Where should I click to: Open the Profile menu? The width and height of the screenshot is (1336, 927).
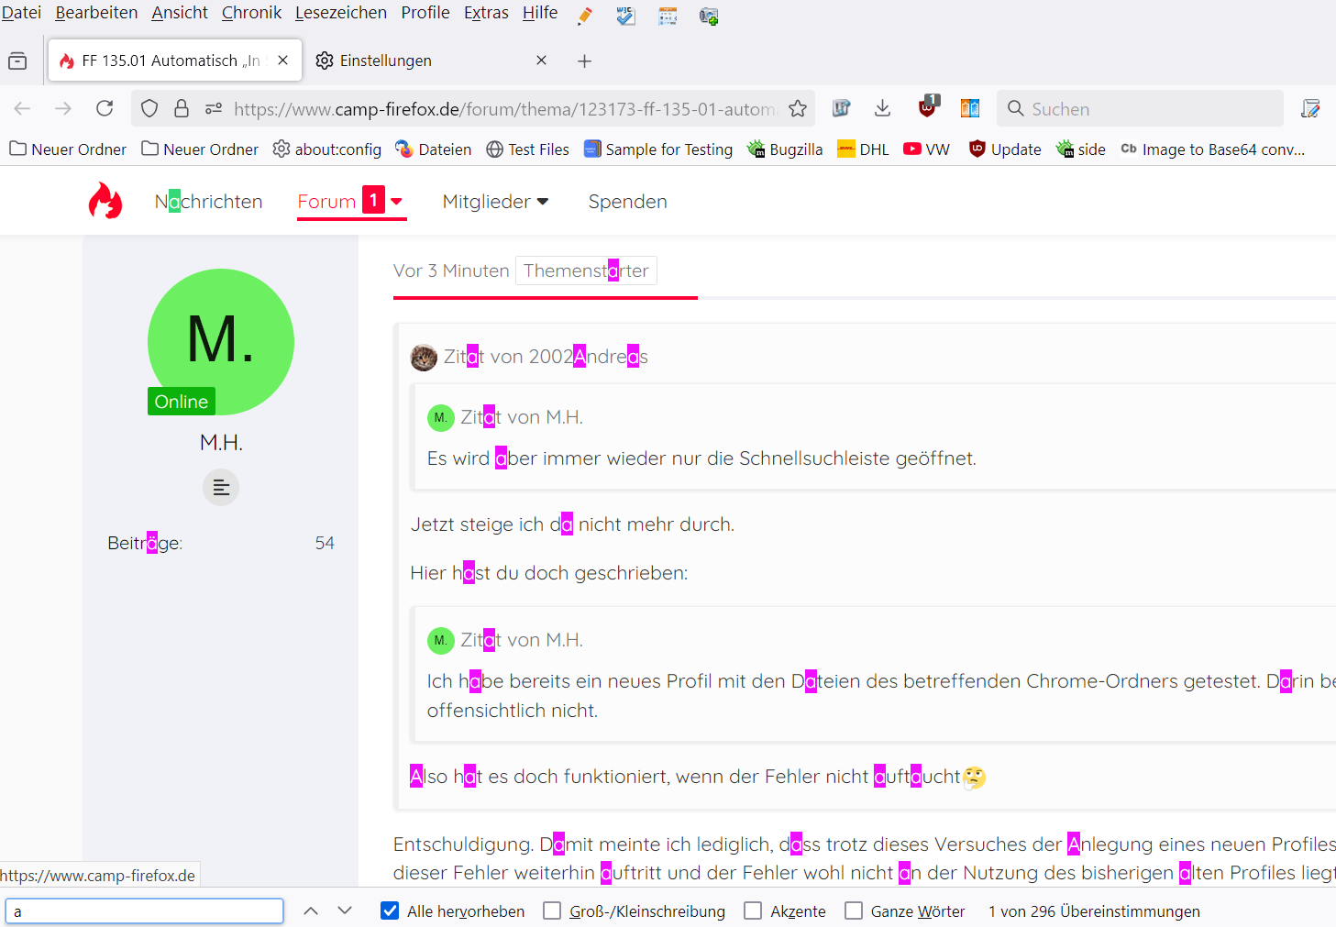point(425,13)
